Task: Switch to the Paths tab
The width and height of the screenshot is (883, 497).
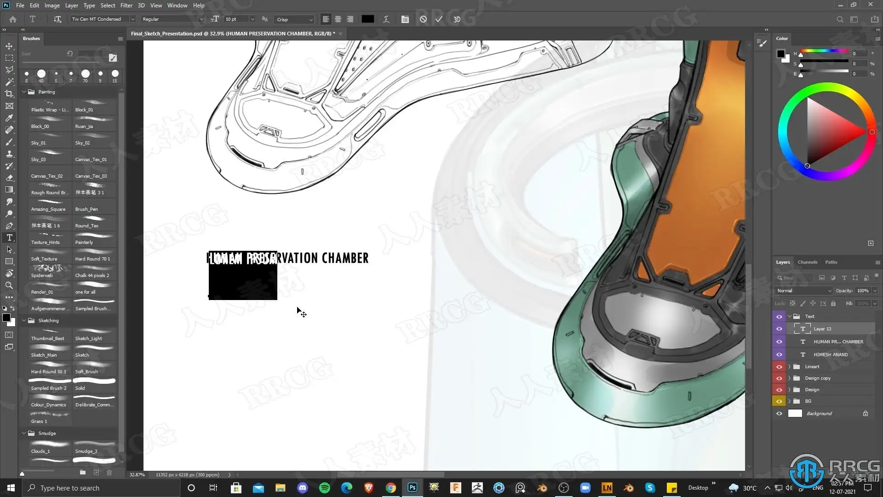Action: click(x=831, y=262)
